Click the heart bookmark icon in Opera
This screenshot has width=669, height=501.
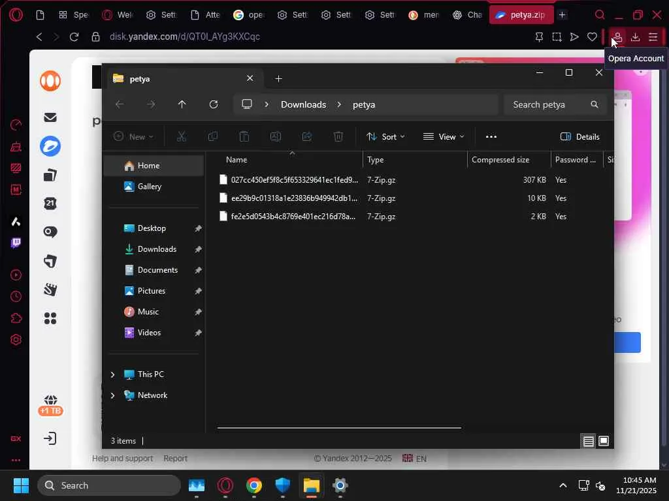point(592,37)
